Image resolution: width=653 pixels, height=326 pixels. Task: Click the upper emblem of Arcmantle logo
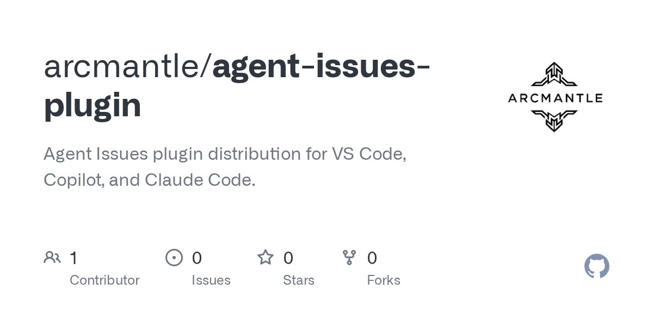[554, 75]
